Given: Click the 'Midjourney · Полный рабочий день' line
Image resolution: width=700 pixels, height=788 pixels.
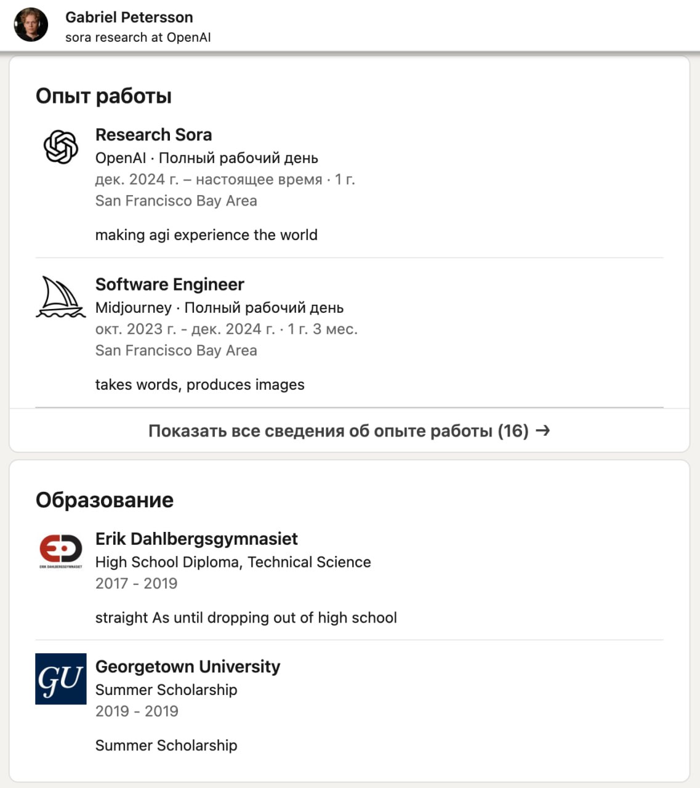Looking at the screenshot, I should click(x=219, y=307).
